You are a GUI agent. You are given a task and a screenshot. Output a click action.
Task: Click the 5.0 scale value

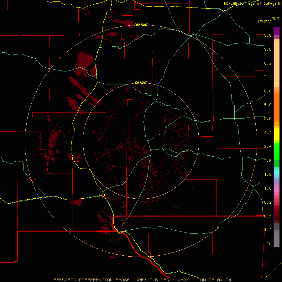point(268,119)
